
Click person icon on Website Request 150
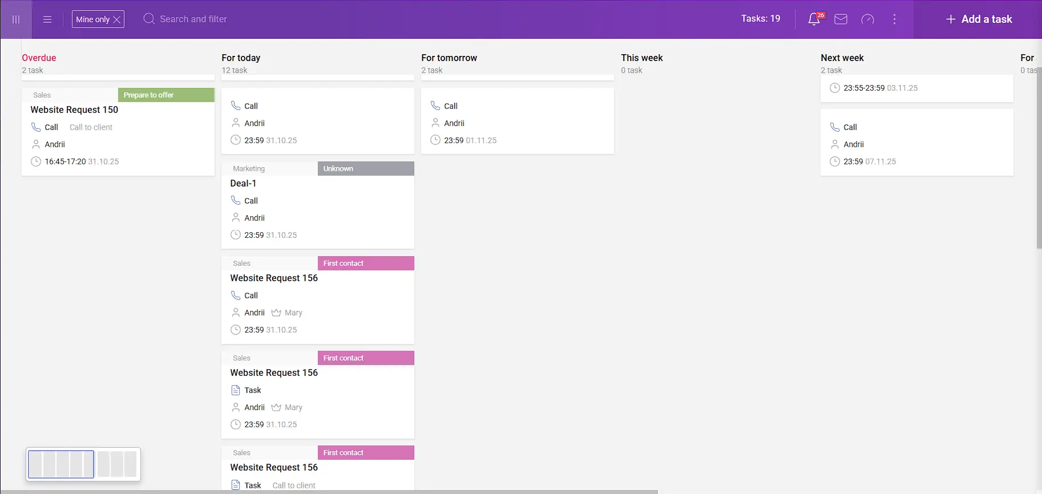tap(36, 144)
